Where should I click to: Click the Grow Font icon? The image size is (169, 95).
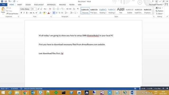pyautogui.click(x=39, y=9)
